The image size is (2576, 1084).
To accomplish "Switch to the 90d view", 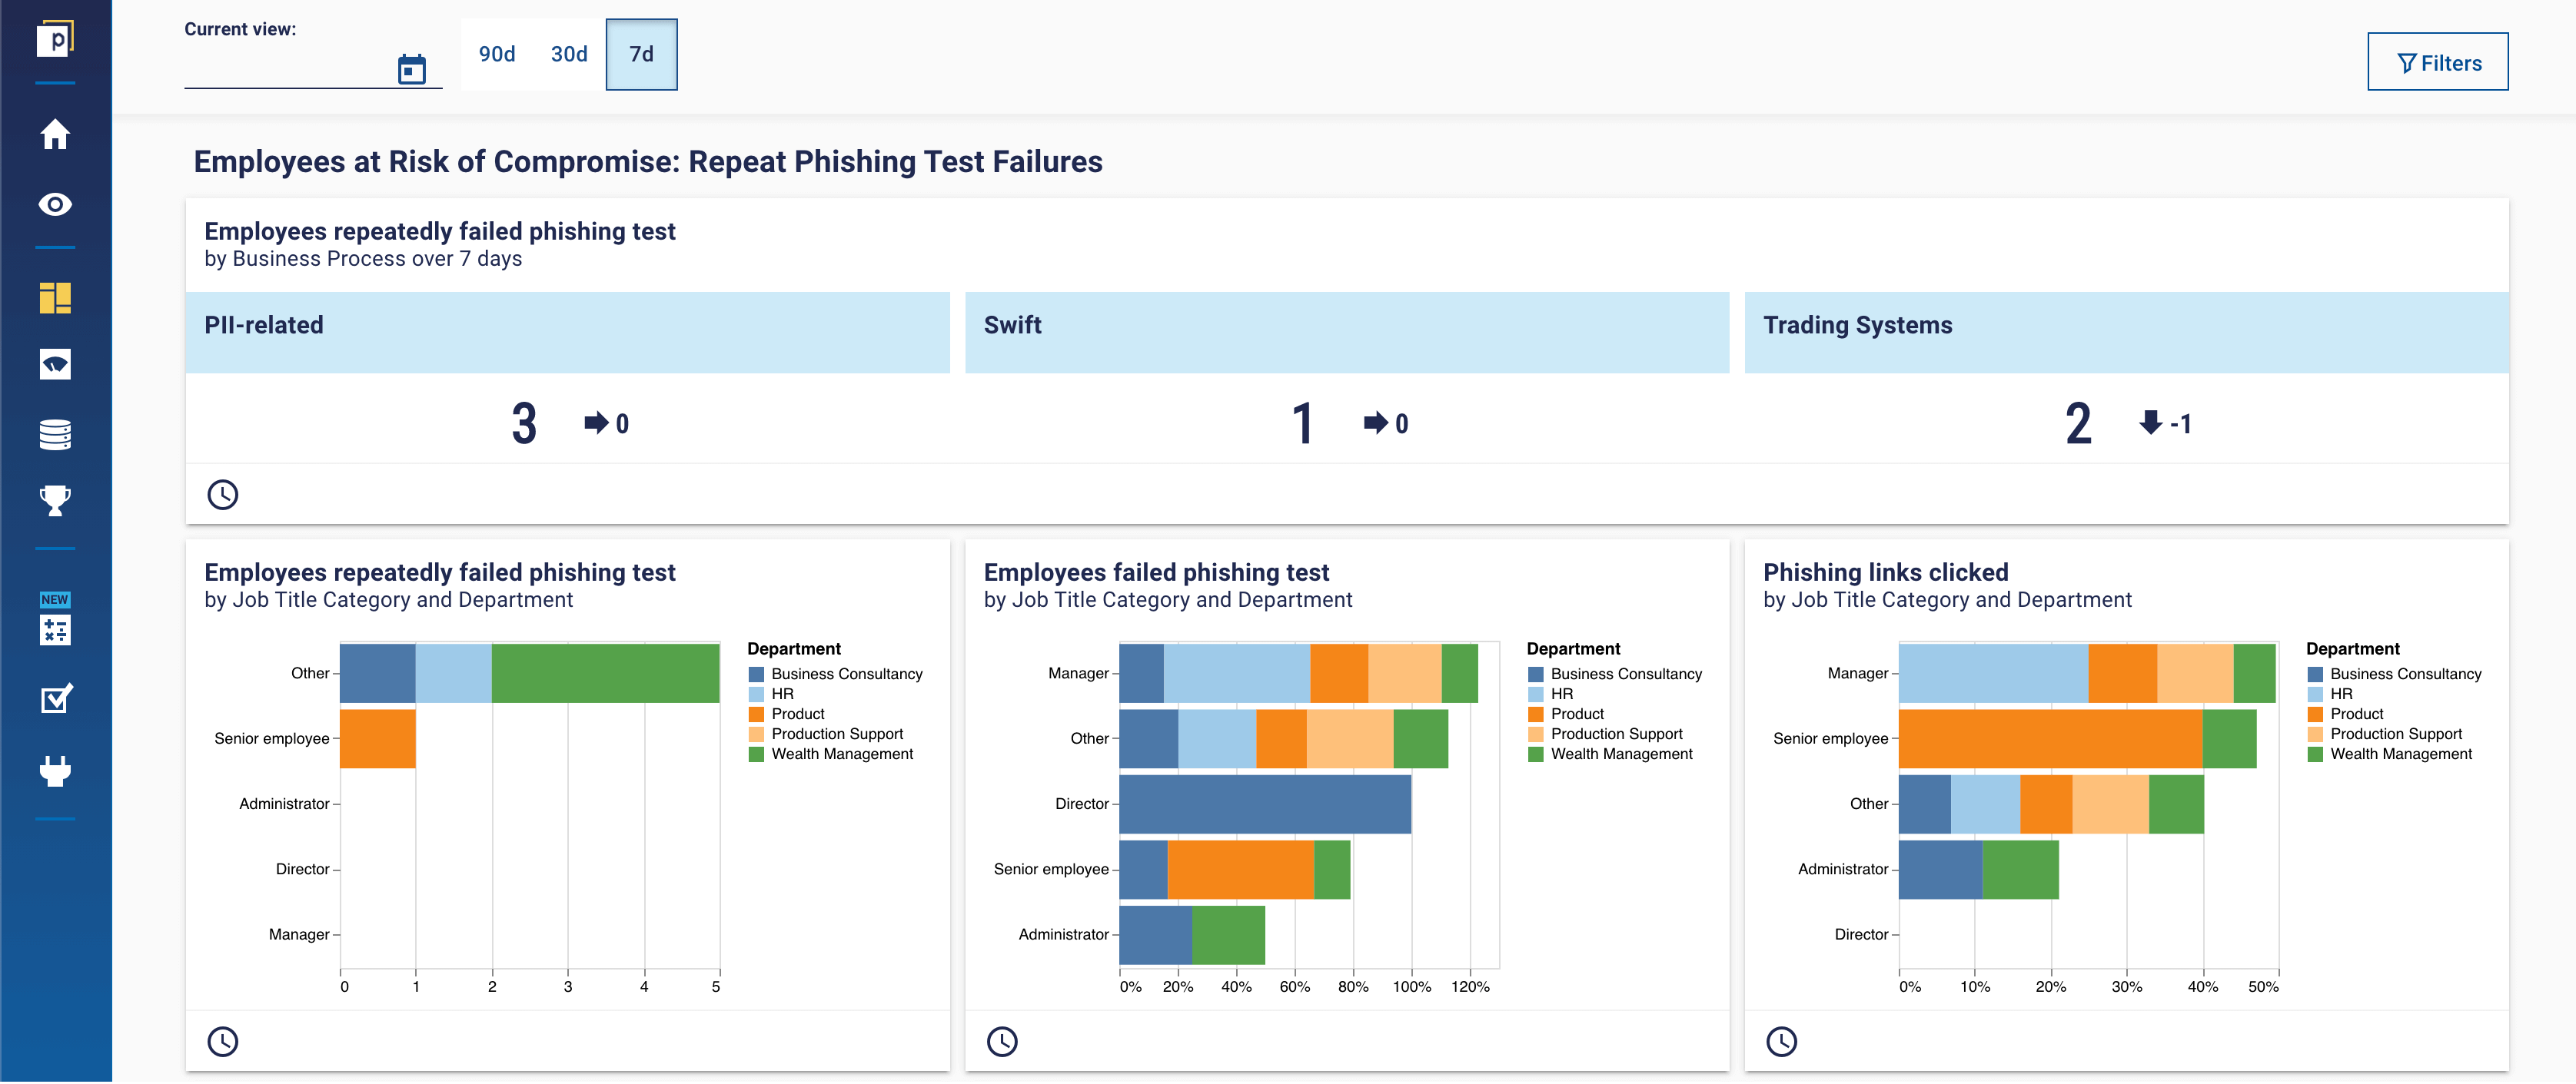I will click(x=497, y=55).
